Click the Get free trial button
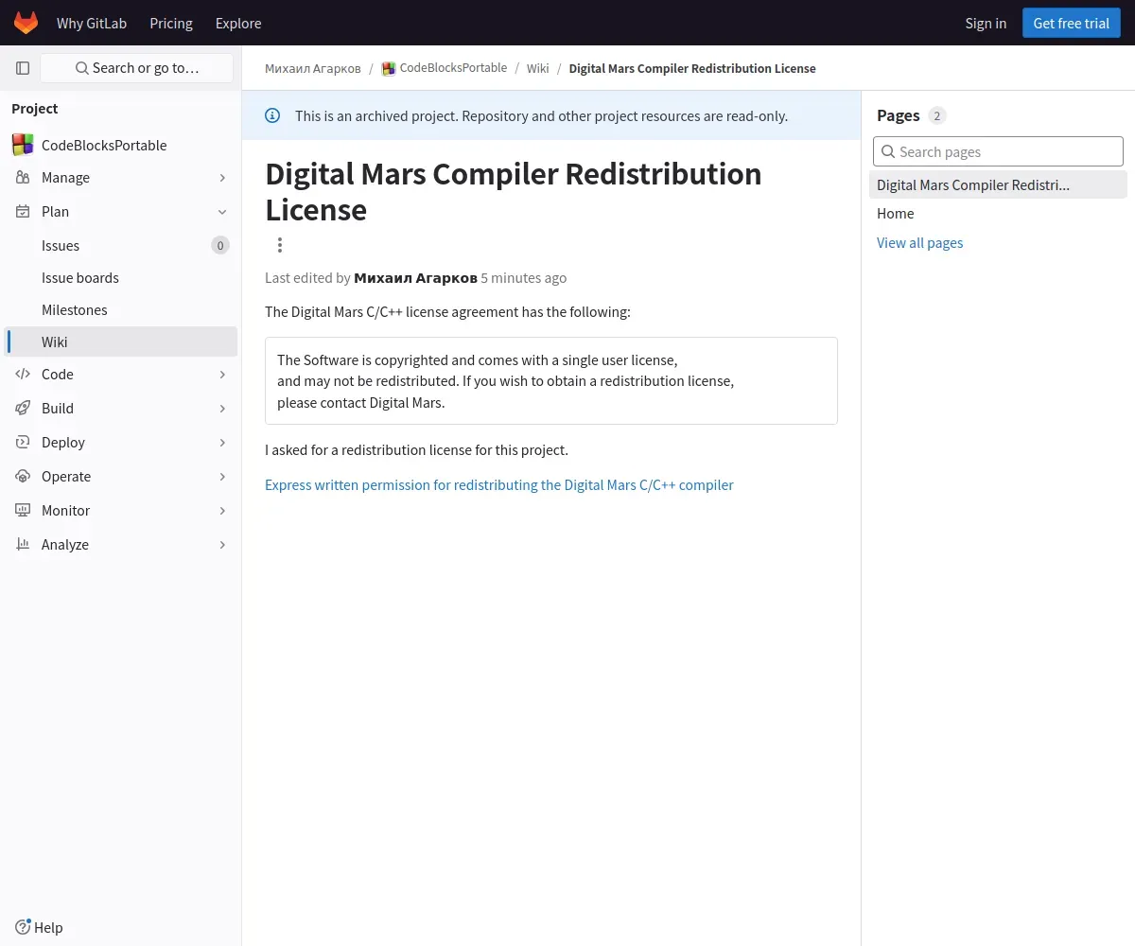The width and height of the screenshot is (1135, 946). pyautogui.click(x=1071, y=23)
